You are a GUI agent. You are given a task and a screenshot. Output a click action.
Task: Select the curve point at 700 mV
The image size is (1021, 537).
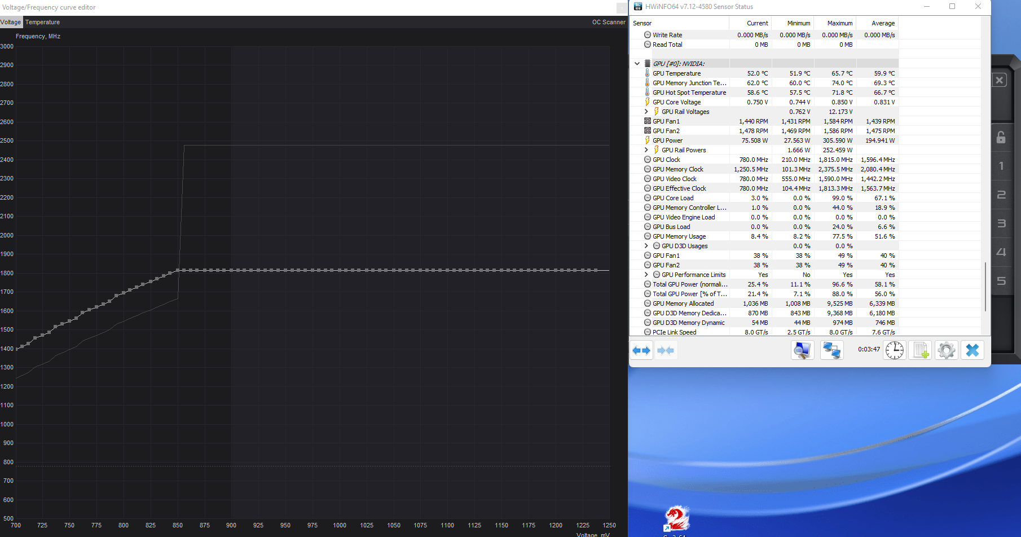(x=16, y=349)
